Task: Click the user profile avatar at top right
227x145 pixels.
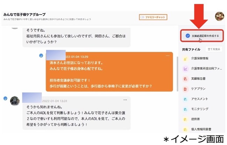Action: [219, 16]
